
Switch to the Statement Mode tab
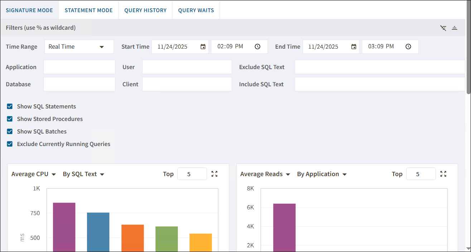click(x=88, y=10)
